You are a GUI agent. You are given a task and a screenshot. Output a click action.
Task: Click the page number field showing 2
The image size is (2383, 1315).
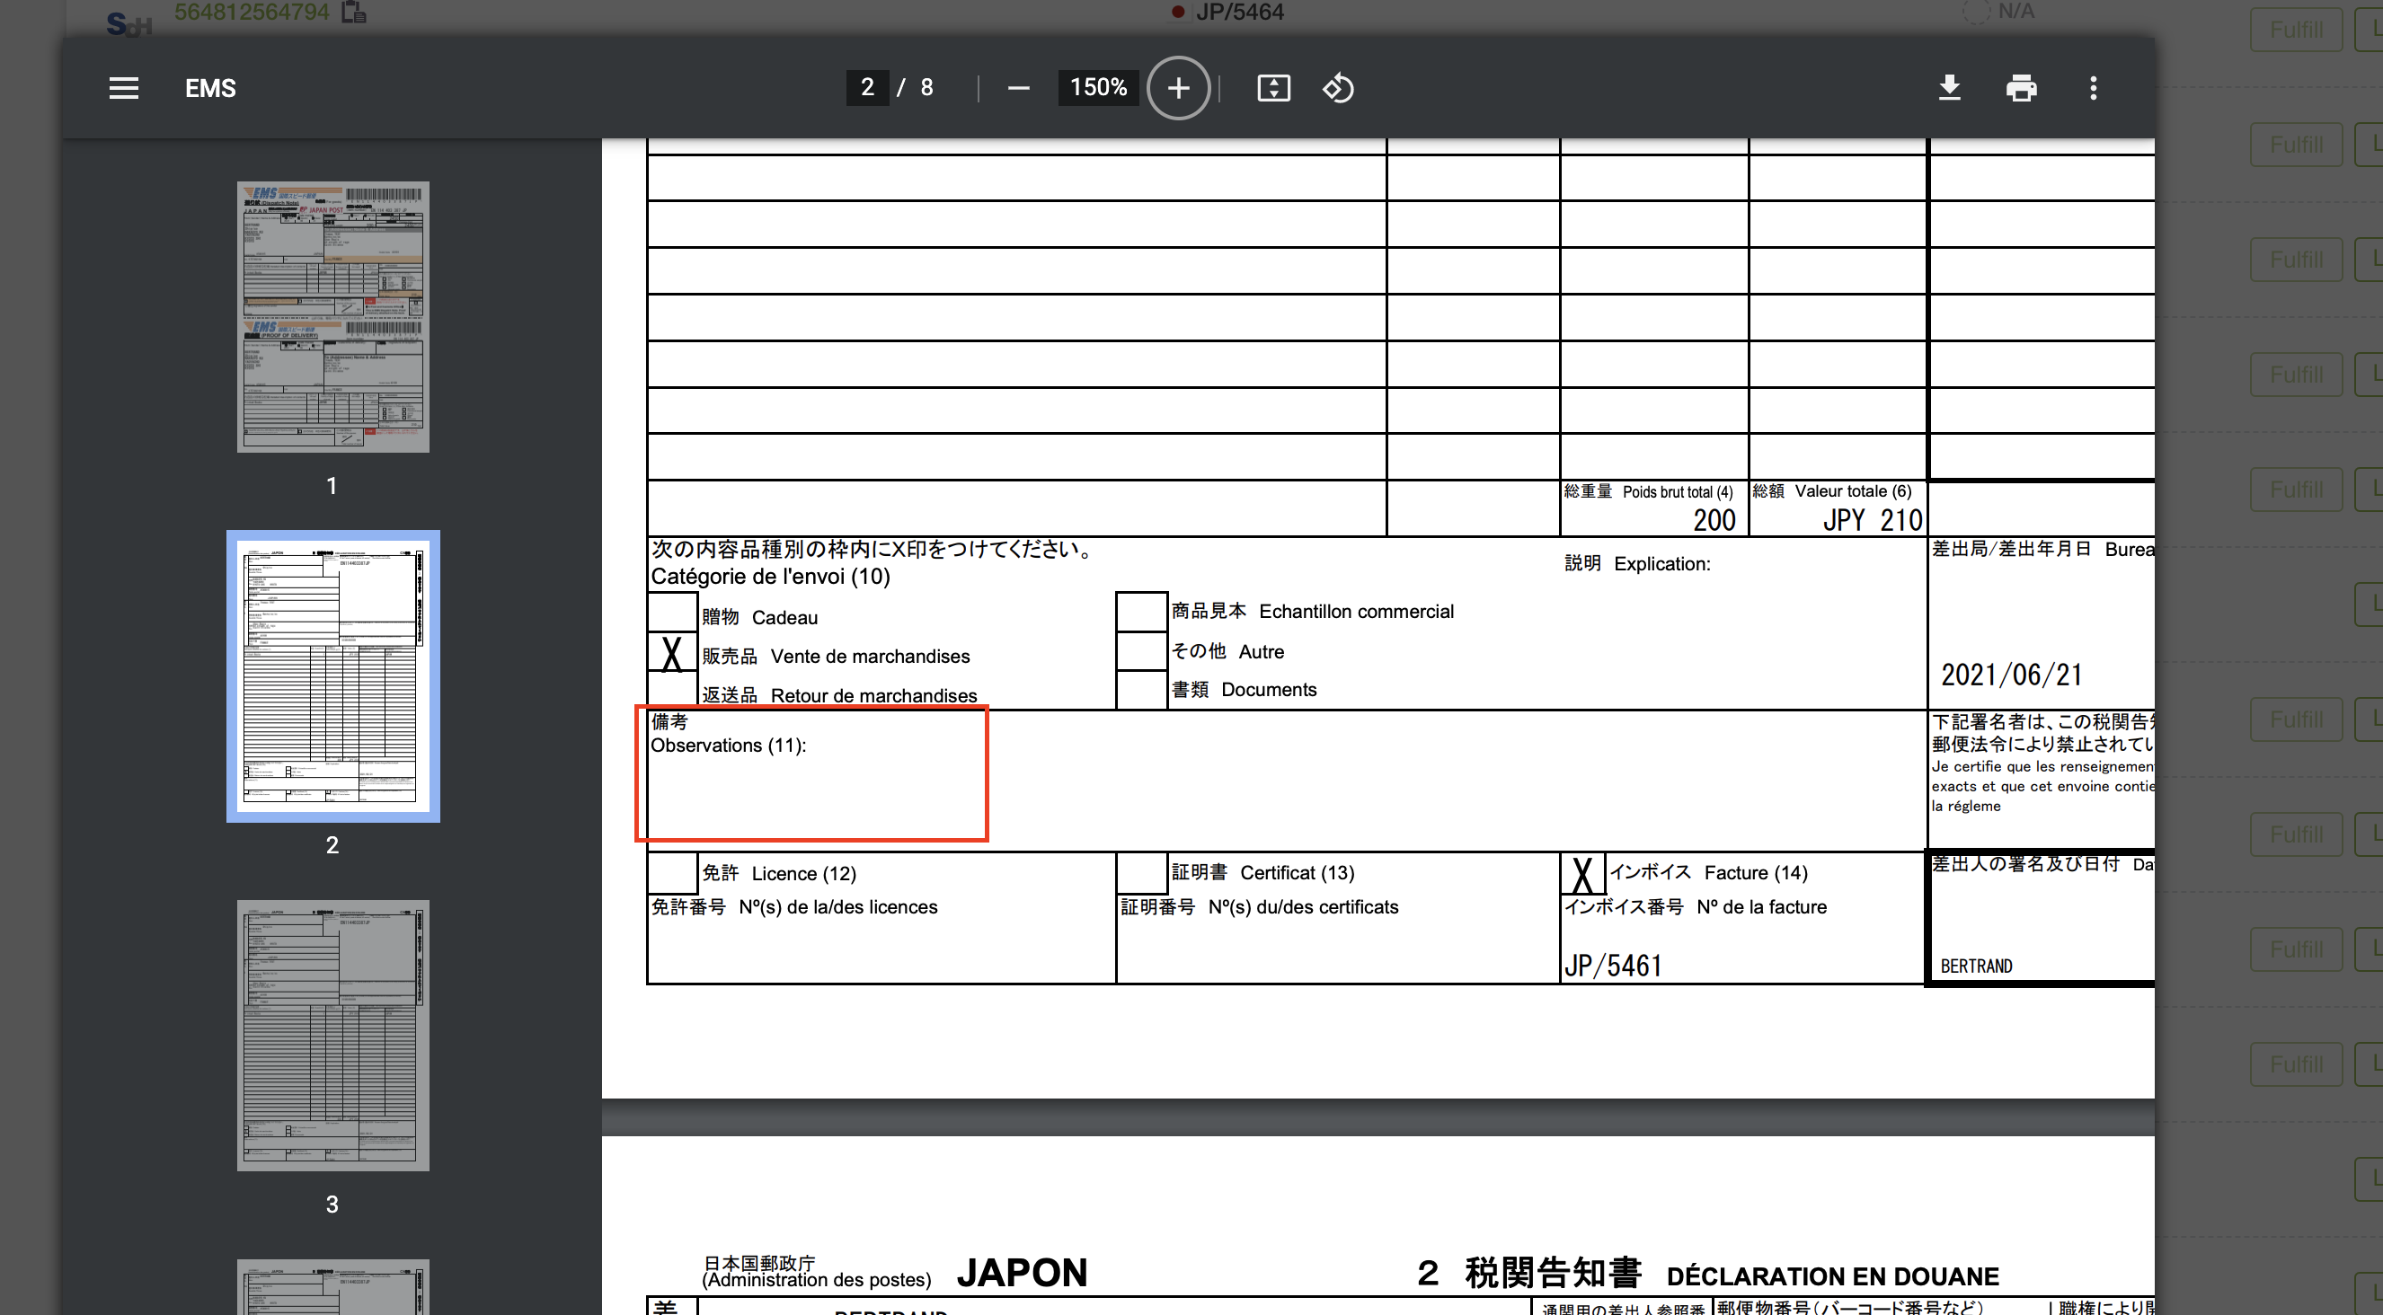coord(867,87)
